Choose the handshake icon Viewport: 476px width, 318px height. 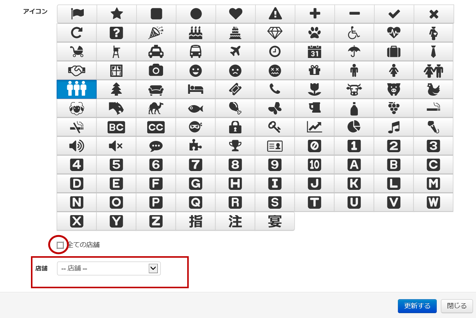coord(77,70)
